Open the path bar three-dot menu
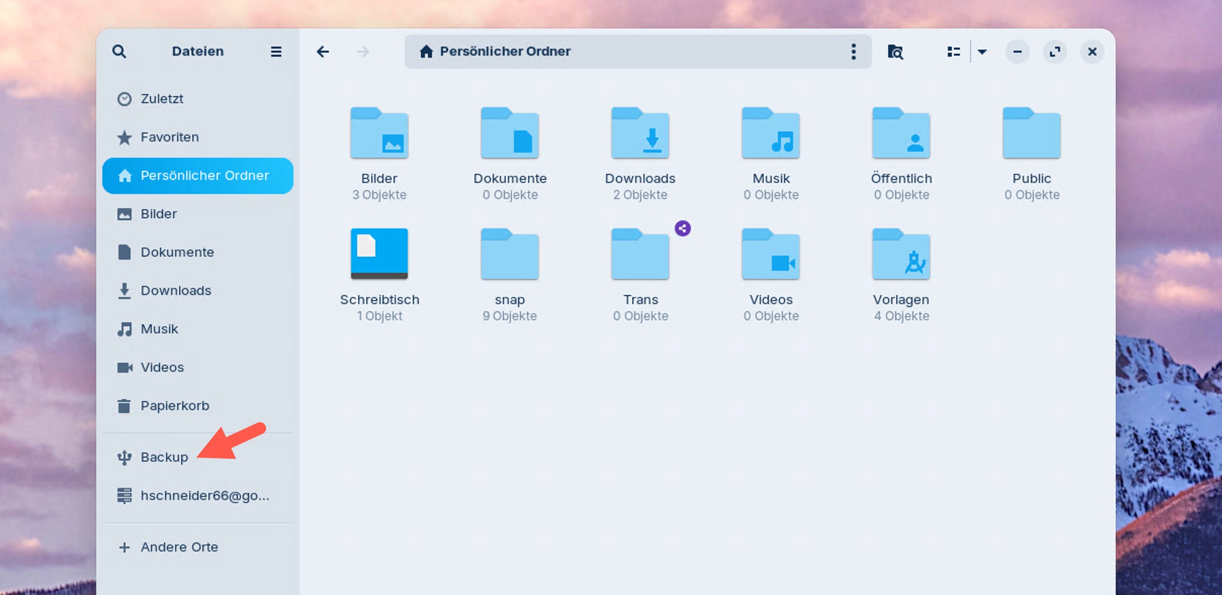The width and height of the screenshot is (1222, 595). point(853,52)
